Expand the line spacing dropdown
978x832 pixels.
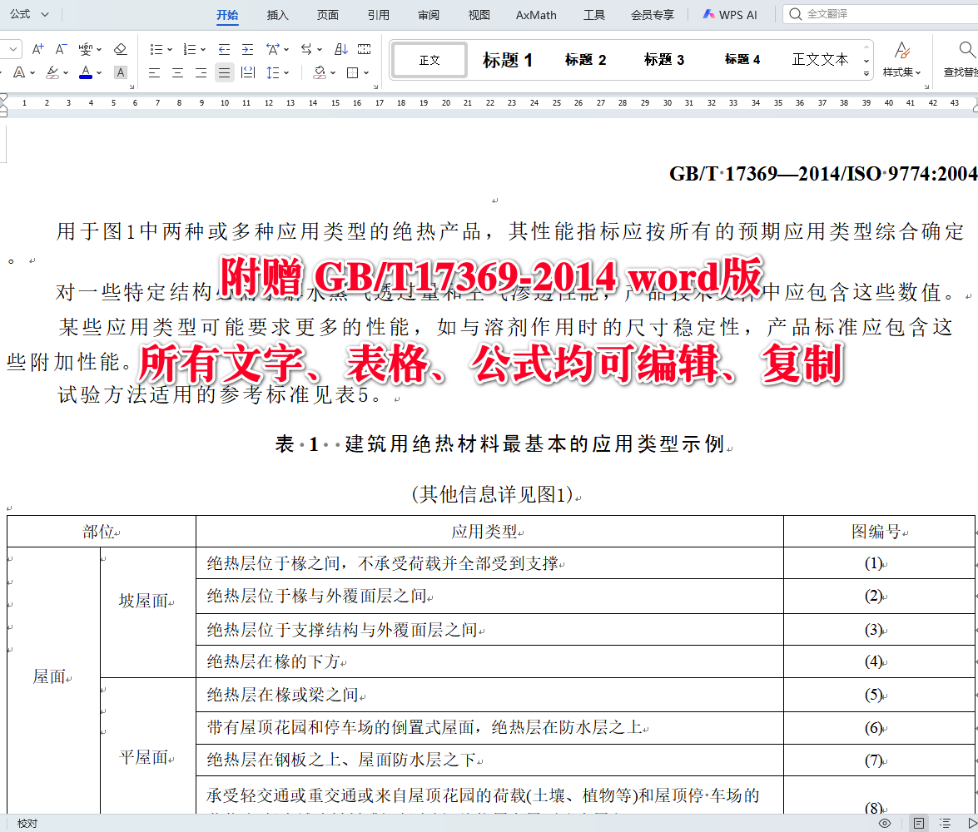point(286,73)
